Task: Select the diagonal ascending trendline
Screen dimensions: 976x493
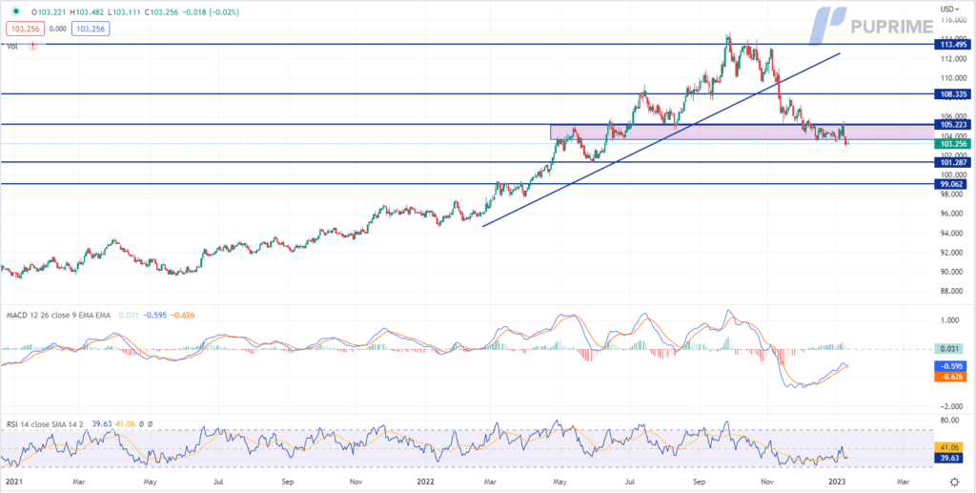Action: [661, 140]
